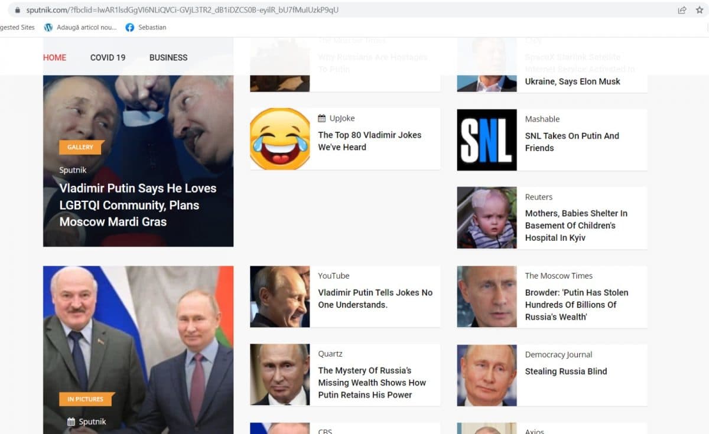Click the Adaugă articol nou bookmark text
This screenshot has height=434, width=709.
(x=87, y=27)
